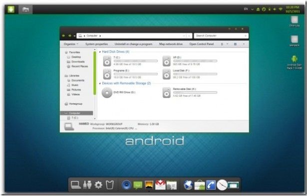Click the navigation pane green scrollbar

tap(94, 73)
